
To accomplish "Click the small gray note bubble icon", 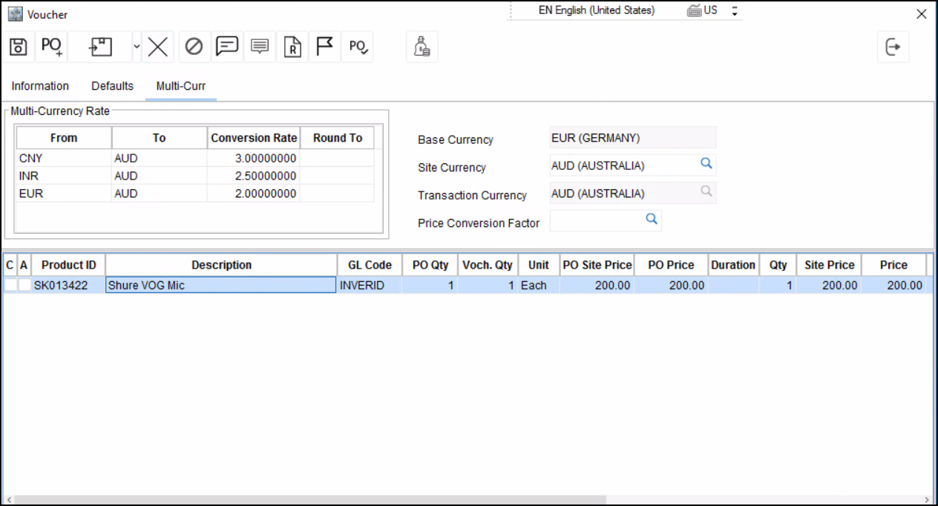I will coord(259,47).
